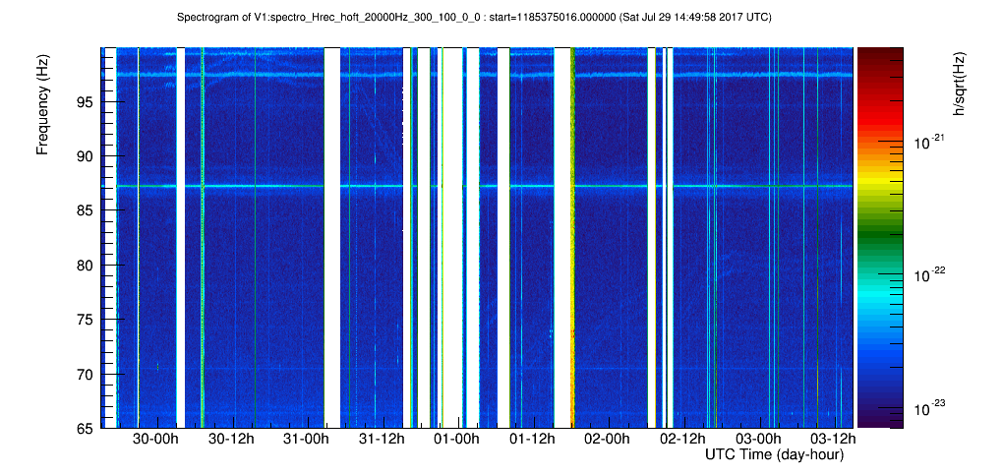Click the 97.5 Hz horizontal spectral line
The width and height of the screenshot is (1003, 476).
[477, 75]
